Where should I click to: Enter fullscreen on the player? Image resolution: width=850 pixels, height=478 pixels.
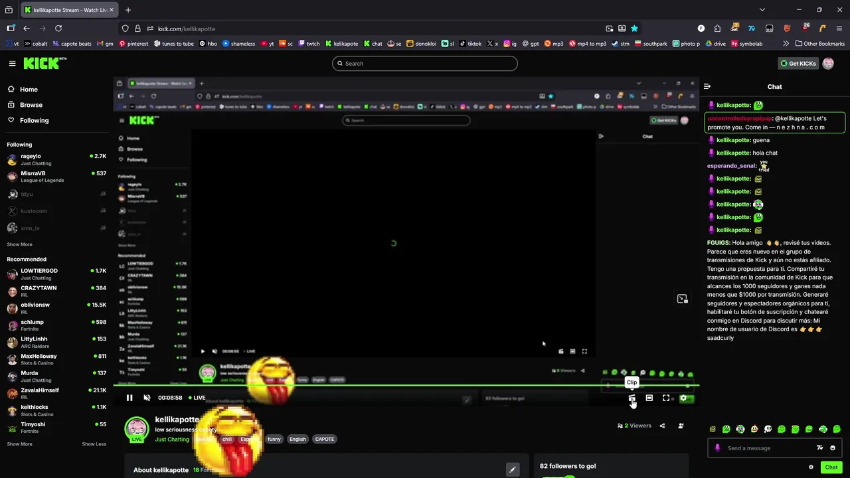666,398
